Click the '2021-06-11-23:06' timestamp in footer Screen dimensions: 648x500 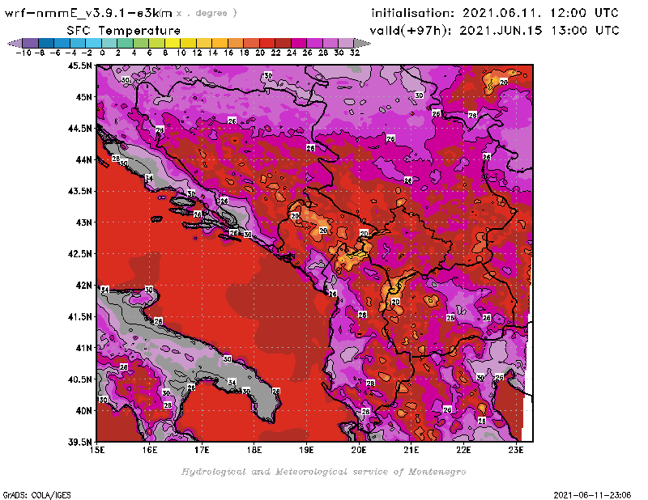click(x=592, y=495)
